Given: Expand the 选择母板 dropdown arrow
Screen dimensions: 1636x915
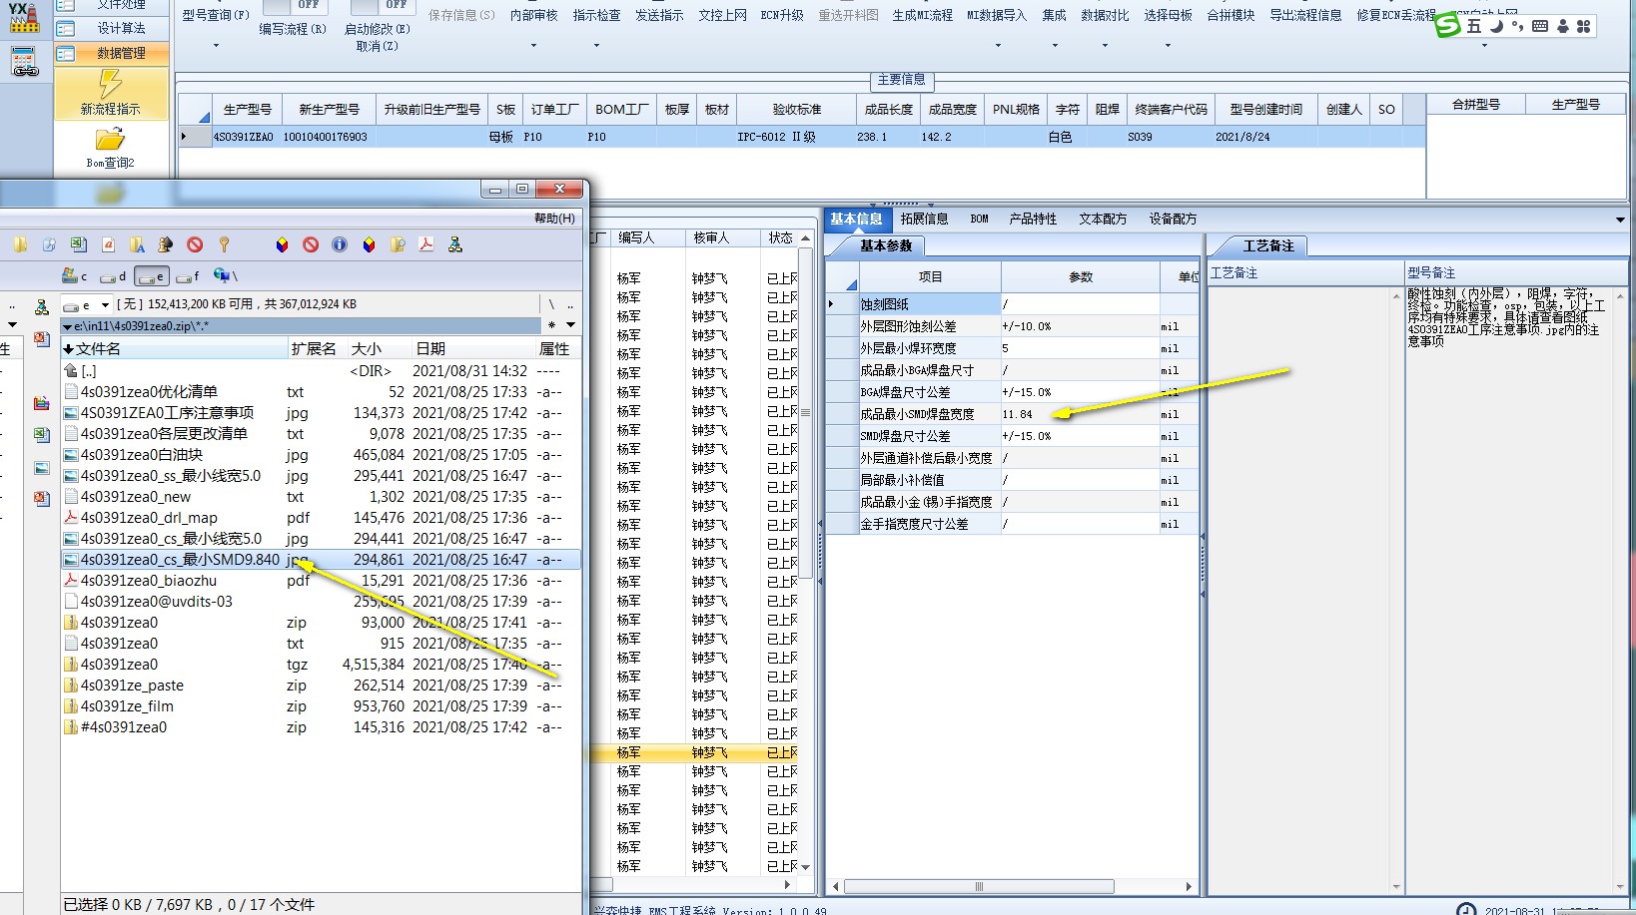Looking at the screenshot, I should (1168, 45).
